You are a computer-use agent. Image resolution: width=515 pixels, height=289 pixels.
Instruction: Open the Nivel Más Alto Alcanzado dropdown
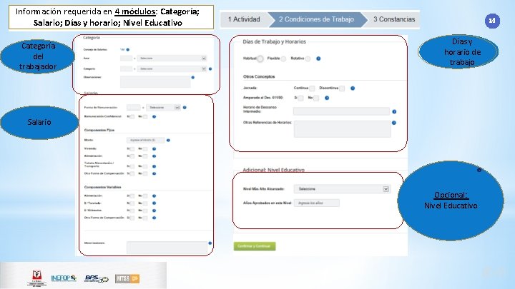point(342,189)
